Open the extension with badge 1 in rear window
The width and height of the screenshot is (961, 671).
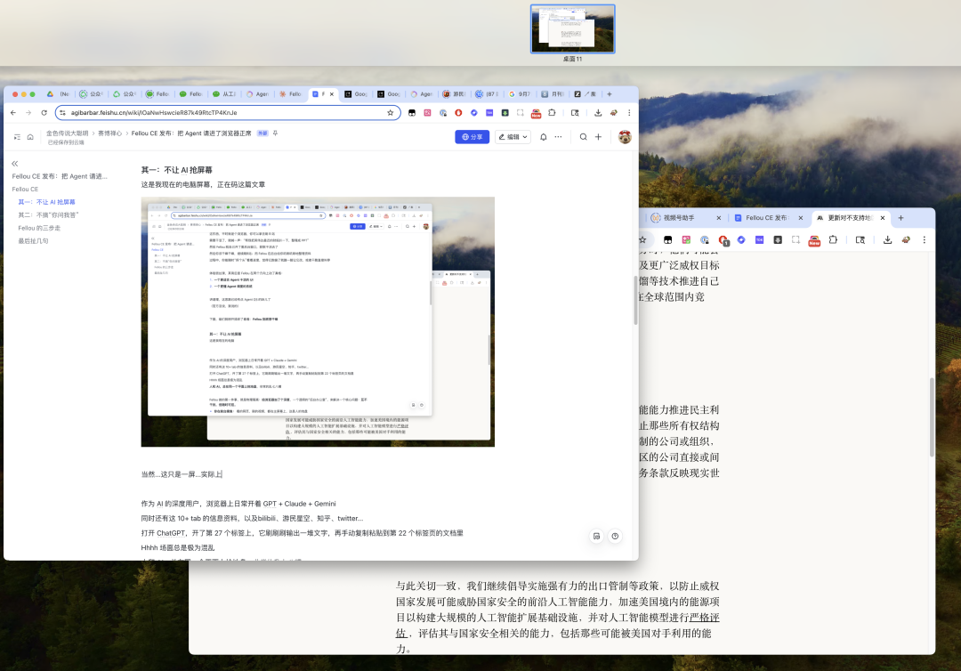(723, 240)
